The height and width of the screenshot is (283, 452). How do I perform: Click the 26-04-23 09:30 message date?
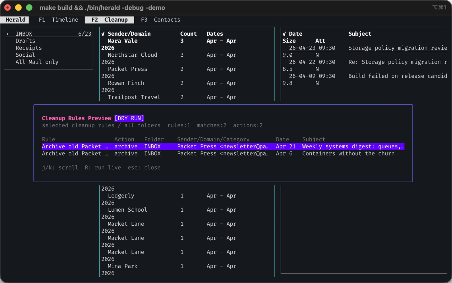click(x=312, y=48)
